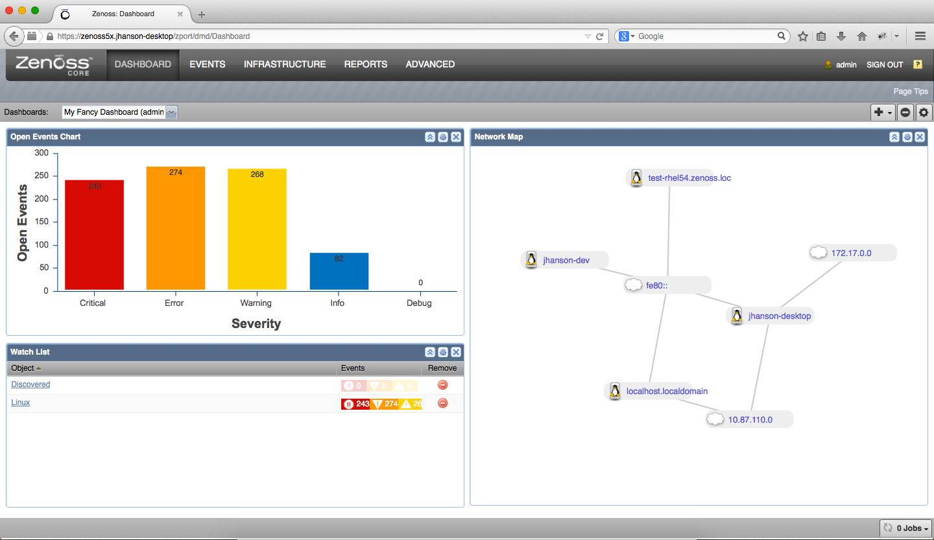Click the jhanson-desktop Linux node icon
The height and width of the screenshot is (540, 934).
(737, 316)
